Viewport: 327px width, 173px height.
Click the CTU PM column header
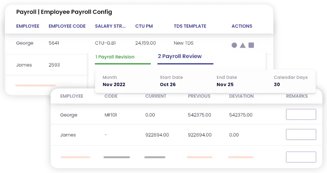point(144,26)
